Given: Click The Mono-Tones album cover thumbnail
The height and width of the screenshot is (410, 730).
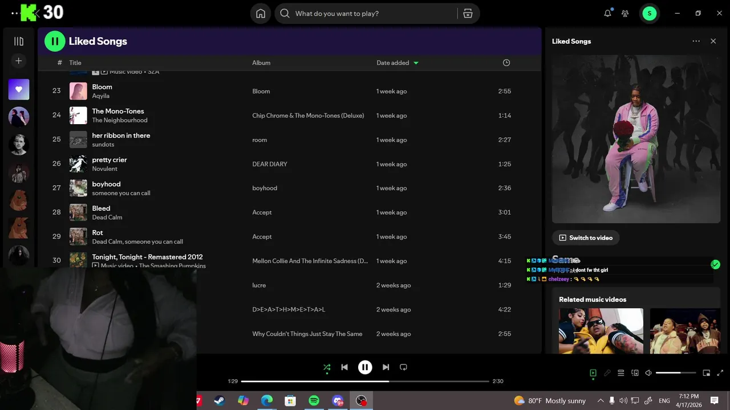Looking at the screenshot, I should tap(78, 116).
